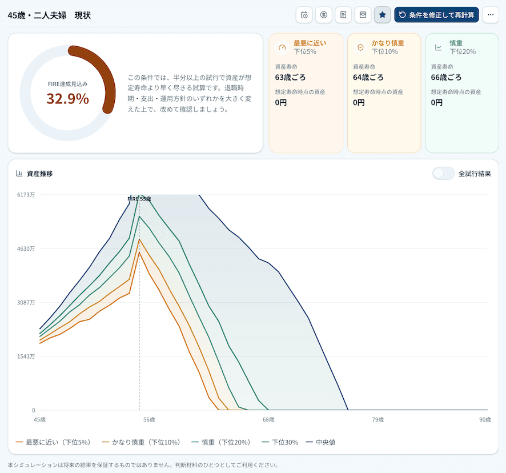Click the calendar clock icon button
Image resolution: width=506 pixels, height=473 pixels.
tap(304, 15)
